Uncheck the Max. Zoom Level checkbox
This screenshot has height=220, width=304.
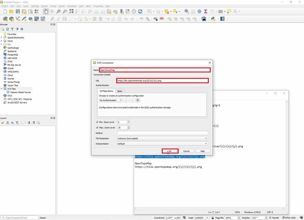coord(97,127)
